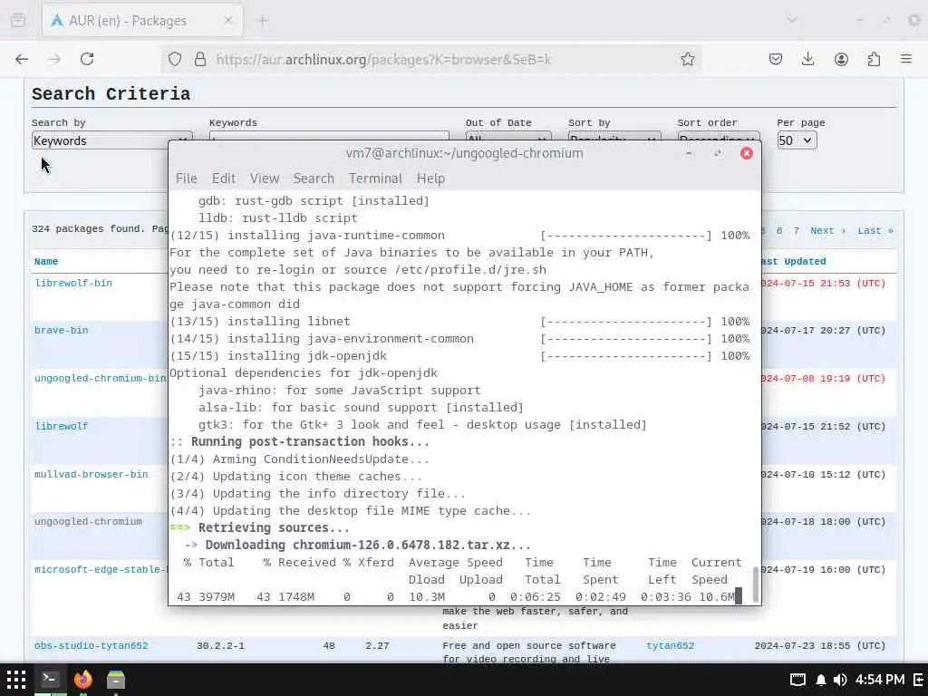
Task: Click the Firefox forward arrow
Action: (x=54, y=59)
